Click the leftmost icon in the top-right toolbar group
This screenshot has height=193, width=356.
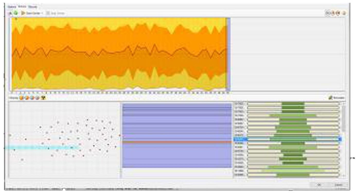328,13
